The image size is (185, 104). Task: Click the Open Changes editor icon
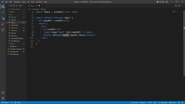(x=176, y=6)
